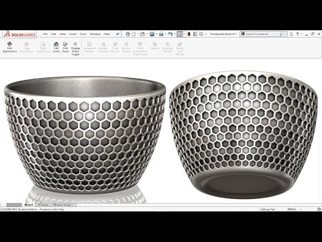
Task: Click the right bowl in the viewport
Action: [x=244, y=134]
